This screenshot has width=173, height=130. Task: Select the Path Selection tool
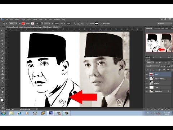(x=2, y=85)
